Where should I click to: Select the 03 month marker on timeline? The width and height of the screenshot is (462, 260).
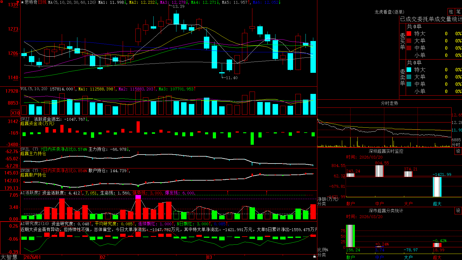coord(209,257)
